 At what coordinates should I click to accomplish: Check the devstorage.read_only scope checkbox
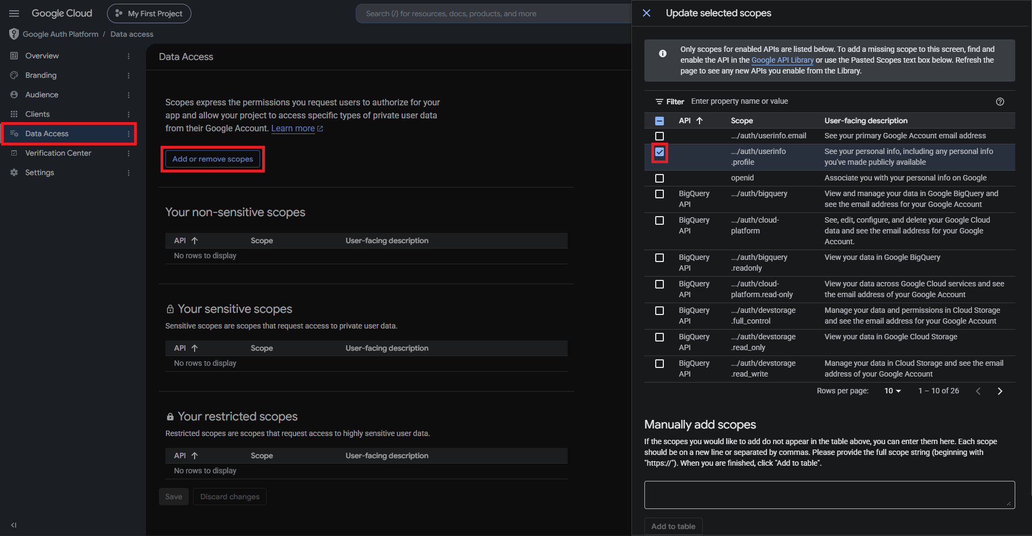(660, 337)
